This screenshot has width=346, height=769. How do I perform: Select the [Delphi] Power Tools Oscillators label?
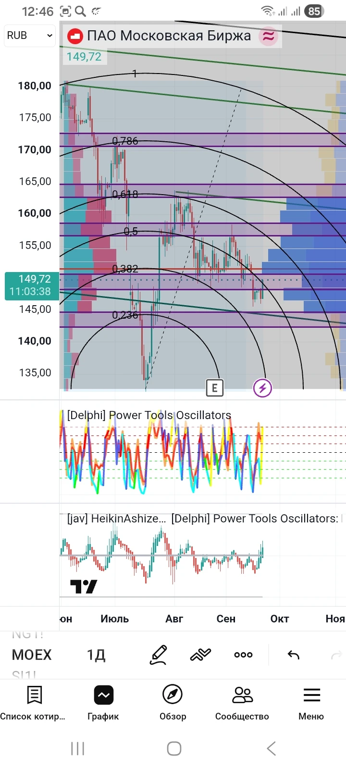click(x=149, y=415)
